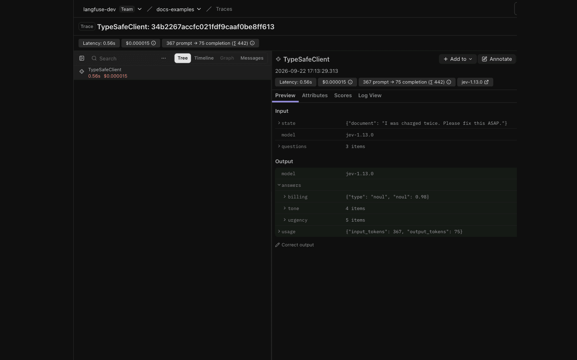
Task: Click info icon in detail panel token badge
Action: [x=449, y=82]
